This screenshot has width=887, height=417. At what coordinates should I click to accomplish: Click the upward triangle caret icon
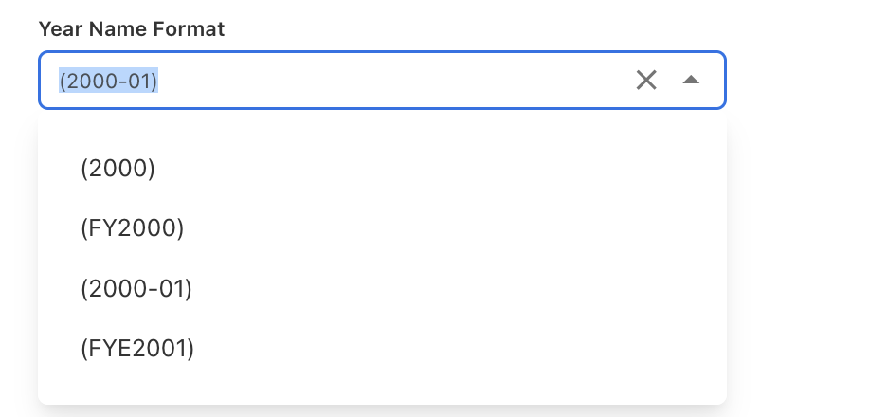pyautogui.click(x=691, y=81)
